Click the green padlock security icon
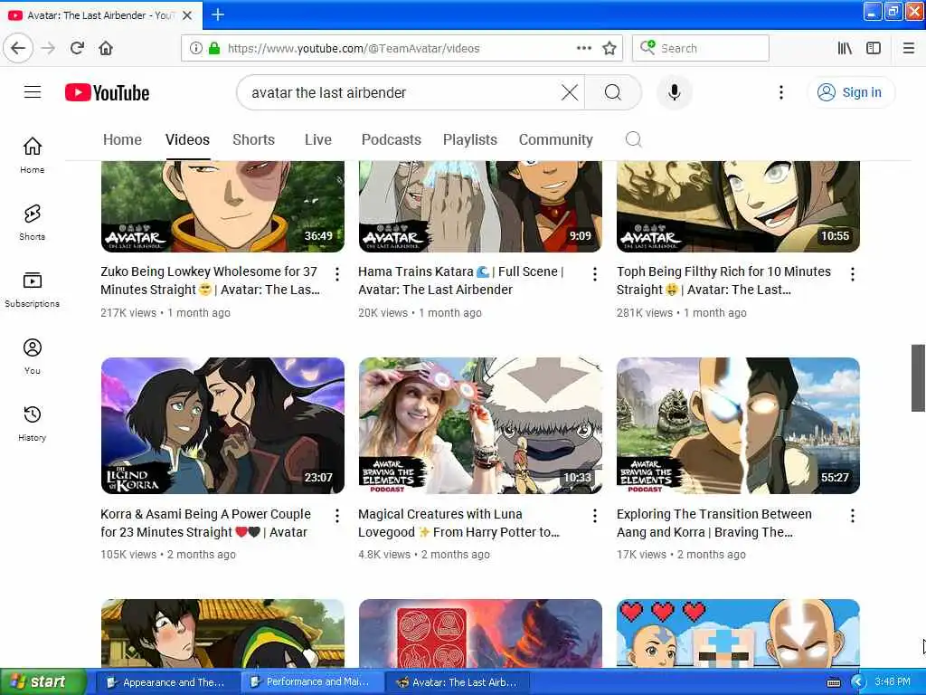Viewport: 926px width, 695px height. tap(214, 48)
